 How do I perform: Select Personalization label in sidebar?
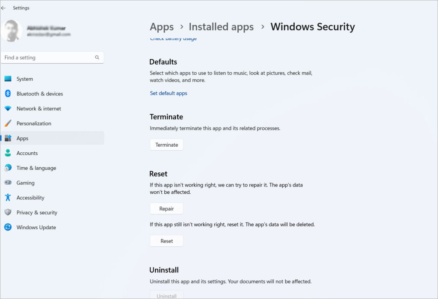click(x=34, y=124)
